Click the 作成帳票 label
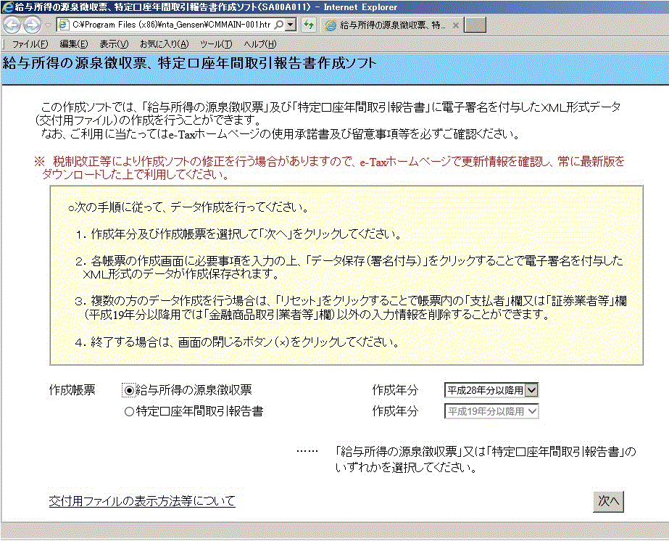Image resolution: width=669 pixels, height=541 pixels. pos(72,390)
